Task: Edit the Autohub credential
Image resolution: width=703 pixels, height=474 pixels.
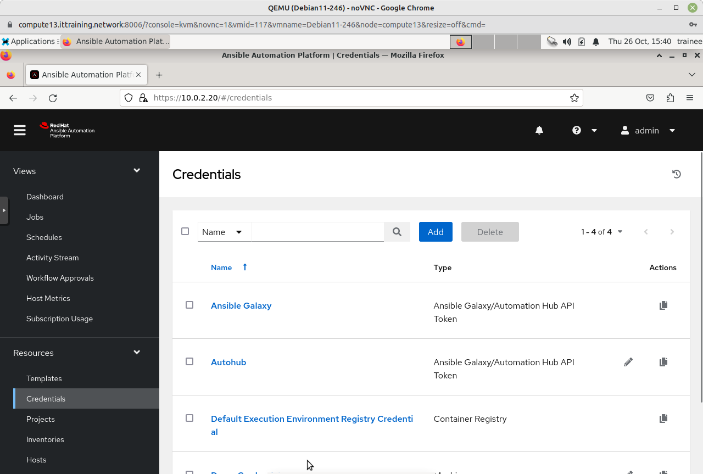Action: click(628, 362)
